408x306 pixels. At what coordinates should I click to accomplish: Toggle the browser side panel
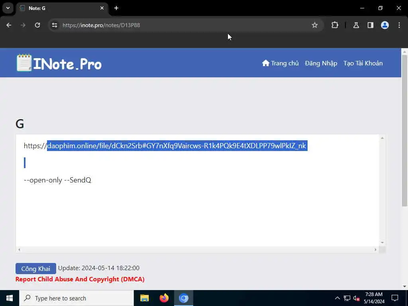click(370, 25)
